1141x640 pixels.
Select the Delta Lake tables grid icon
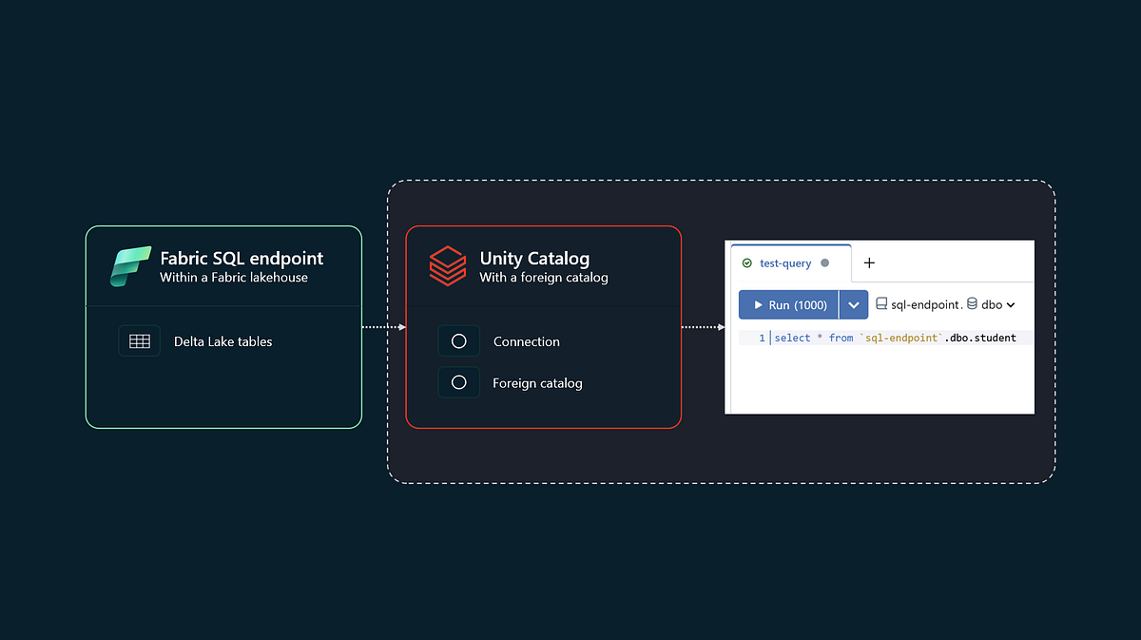pos(139,340)
